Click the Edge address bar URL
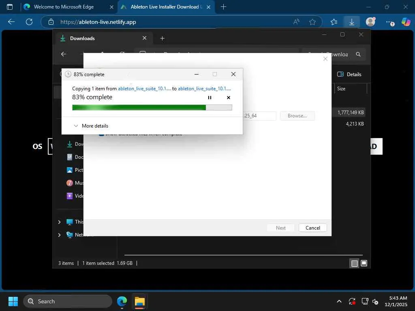The image size is (415, 311). (98, 22)
